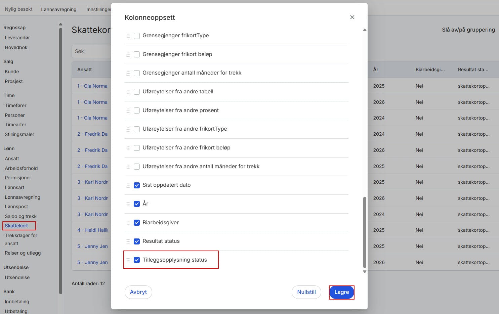Enable Grensegjenger frikort beløp column checkbox
499x314 pixels.
pyautogui.click(x=137, y=54)
